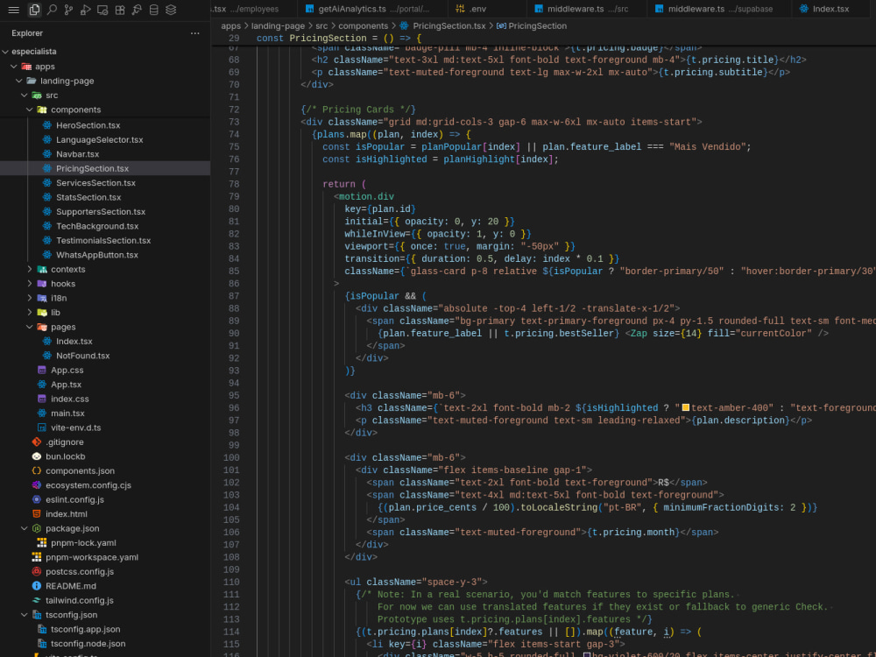Open the stacked layers view icon
Screen dimensions: 876x657
tap(171, 10)
